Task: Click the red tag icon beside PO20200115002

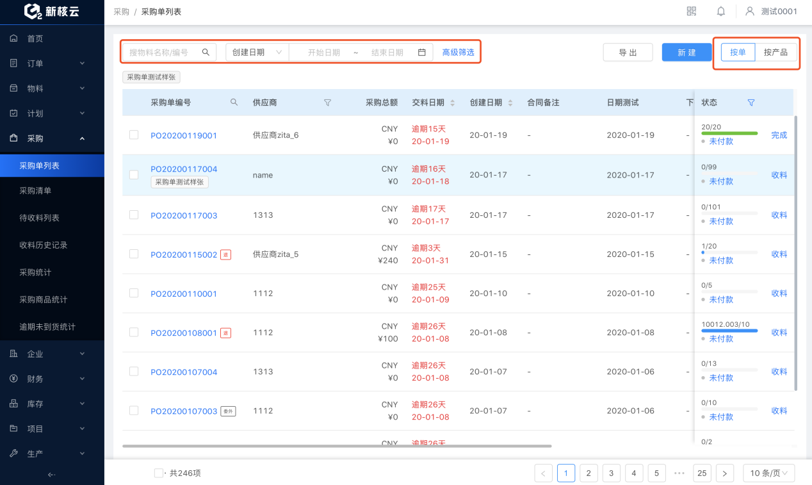Action: pyautogui.click(x=225, y=254)
